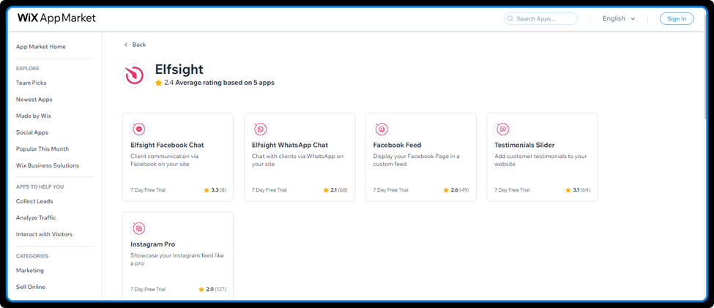Select Collect Leads in the sidebar

click(34, 201)
